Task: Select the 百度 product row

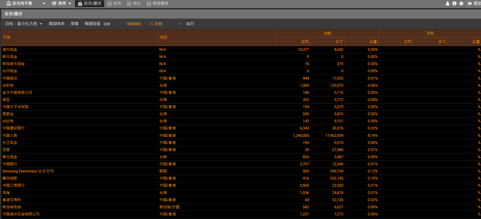Action: coord(241,150)
